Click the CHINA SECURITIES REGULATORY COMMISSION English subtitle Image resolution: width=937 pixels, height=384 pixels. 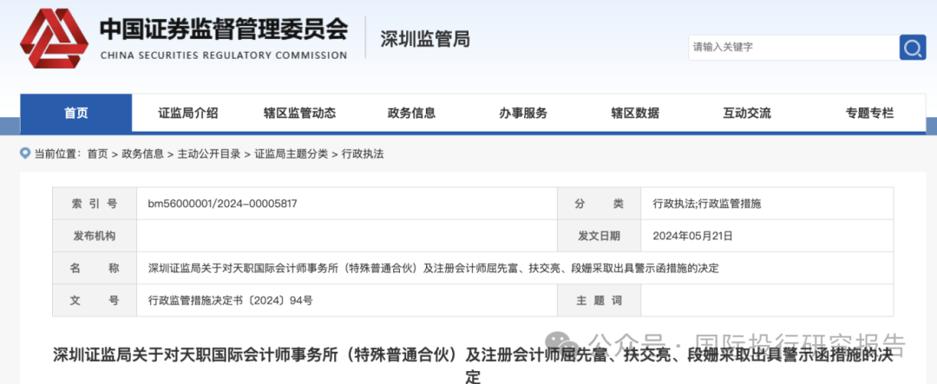coord(224,55)
